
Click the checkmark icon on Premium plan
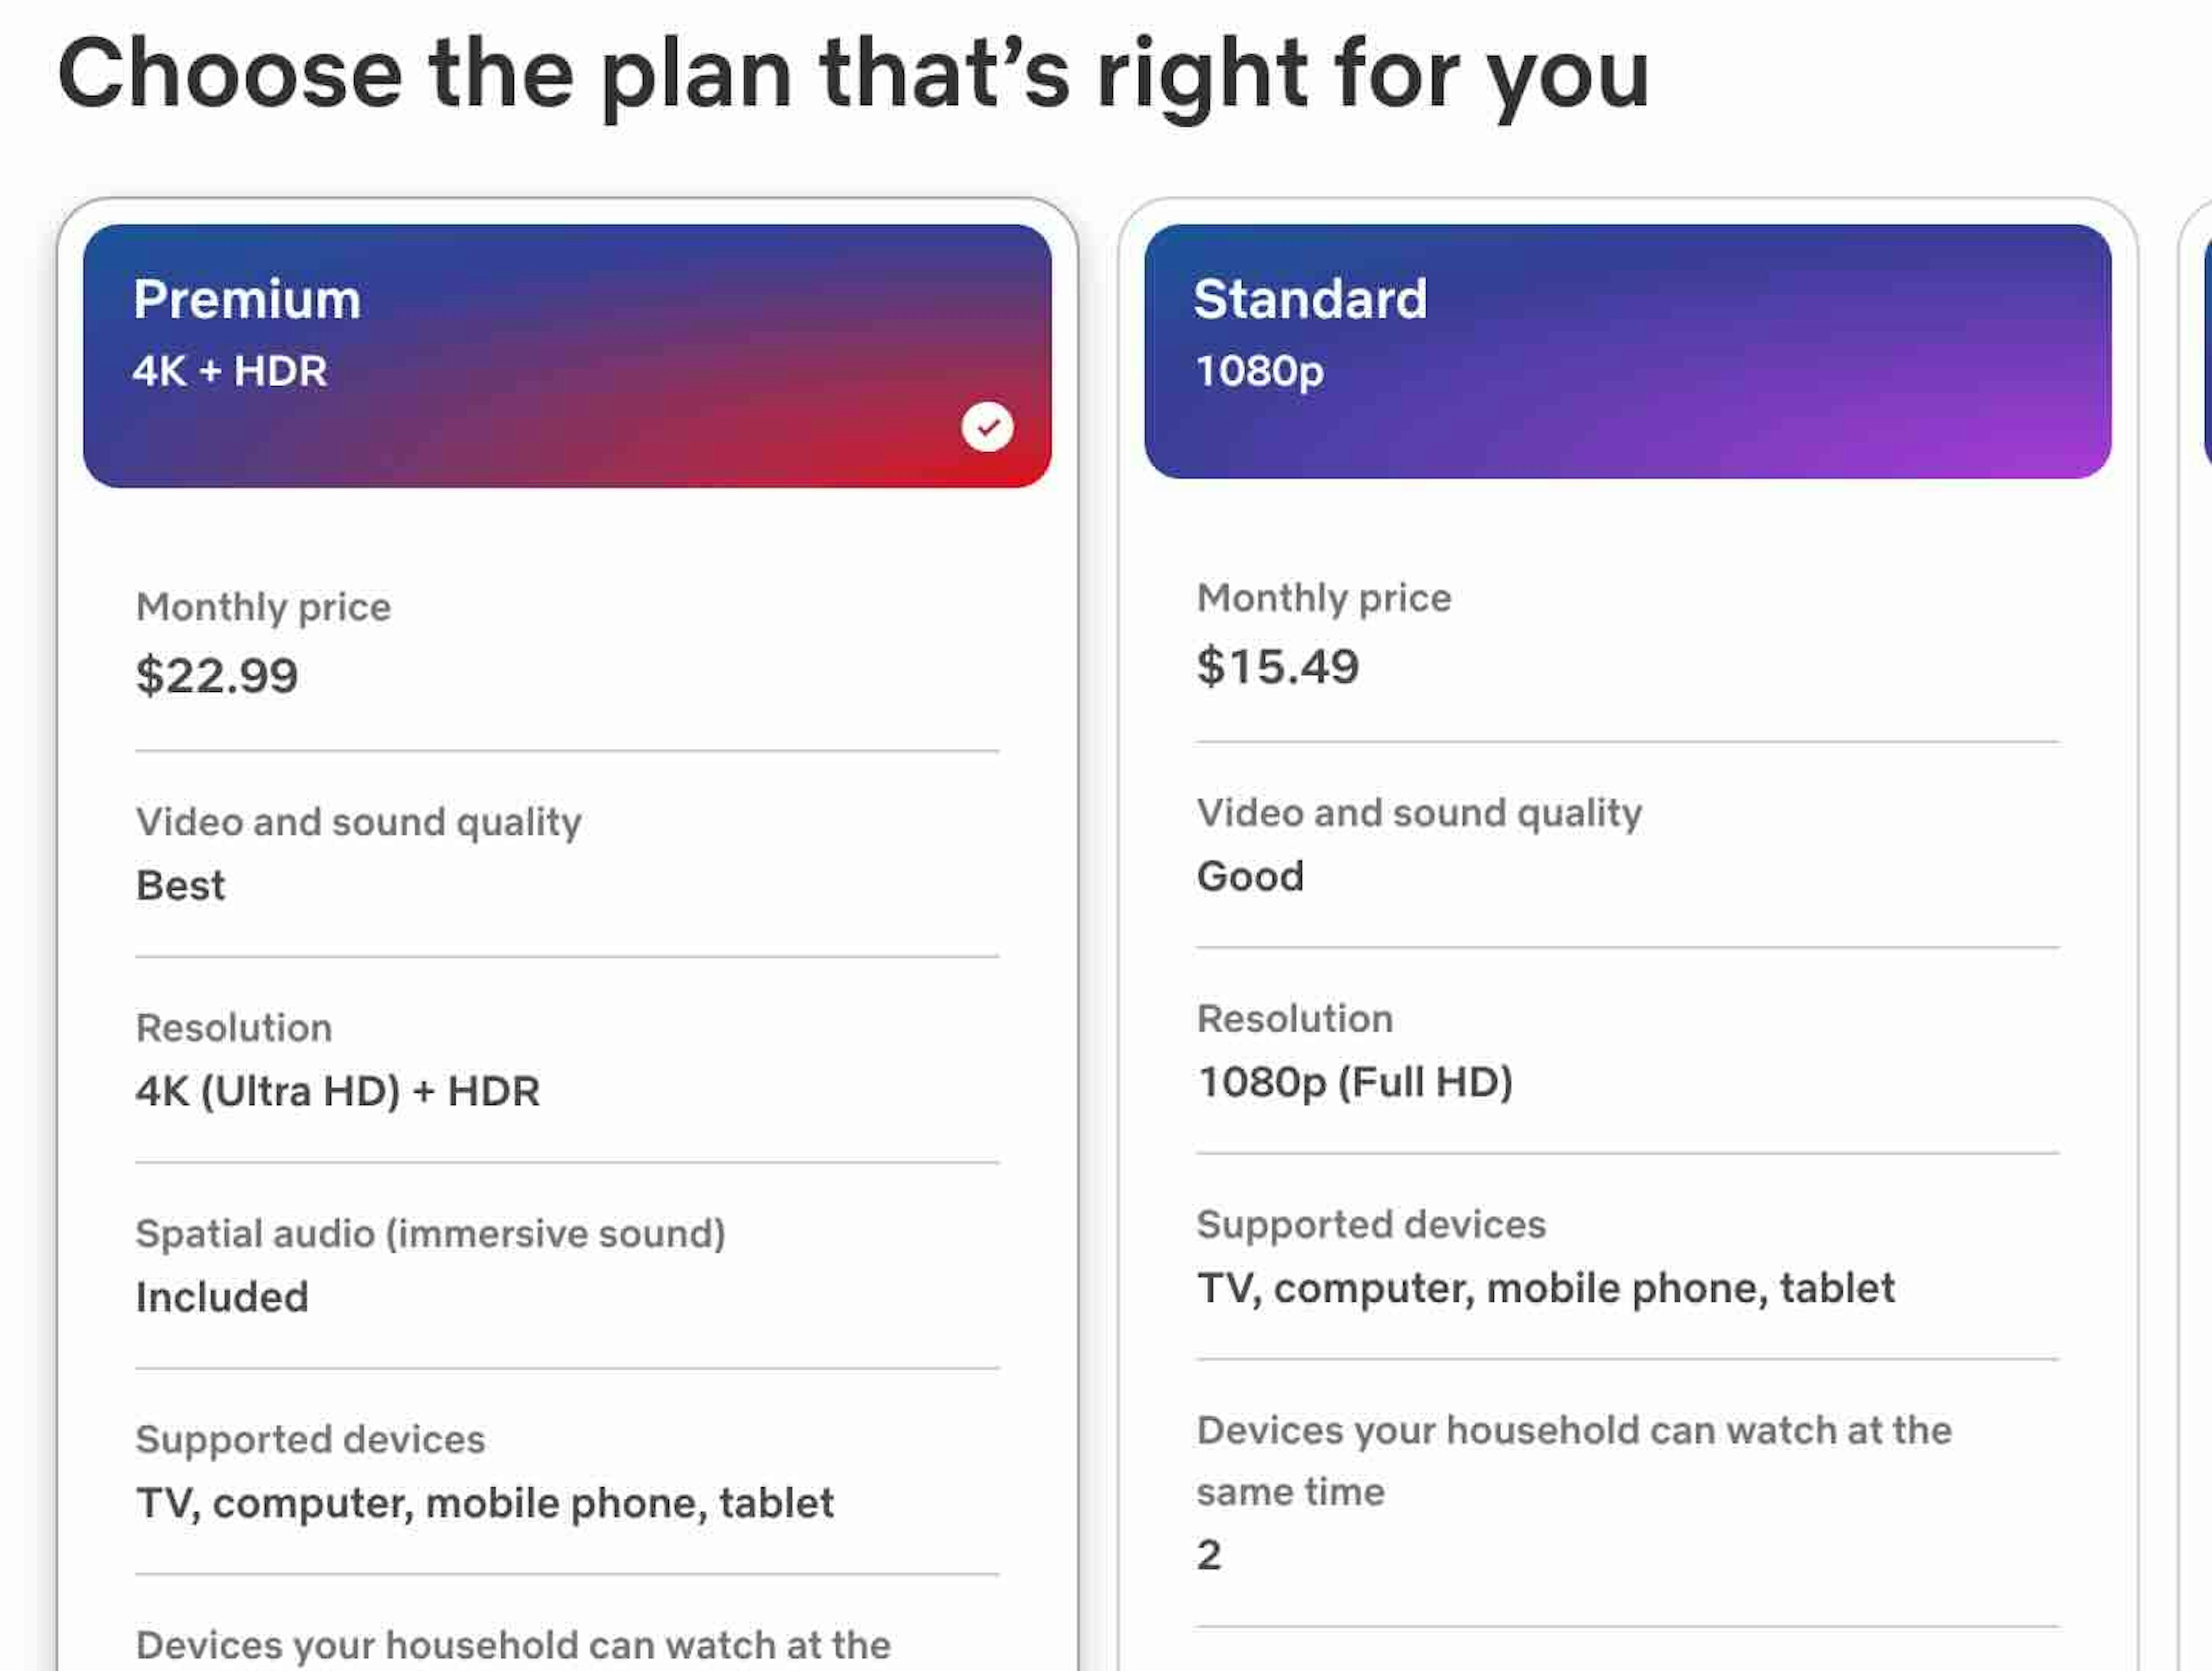987,428
